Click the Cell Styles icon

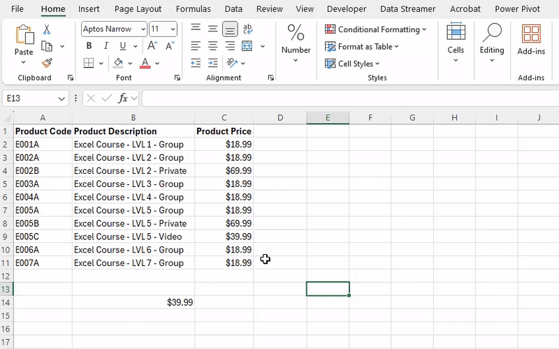click(x=330, y=64)
